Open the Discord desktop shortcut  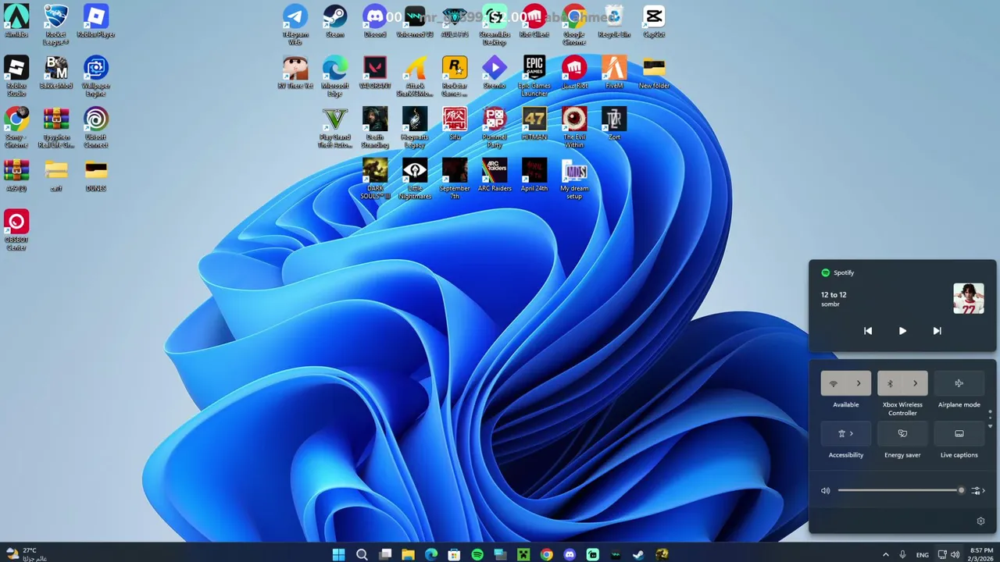pos(375,21)
